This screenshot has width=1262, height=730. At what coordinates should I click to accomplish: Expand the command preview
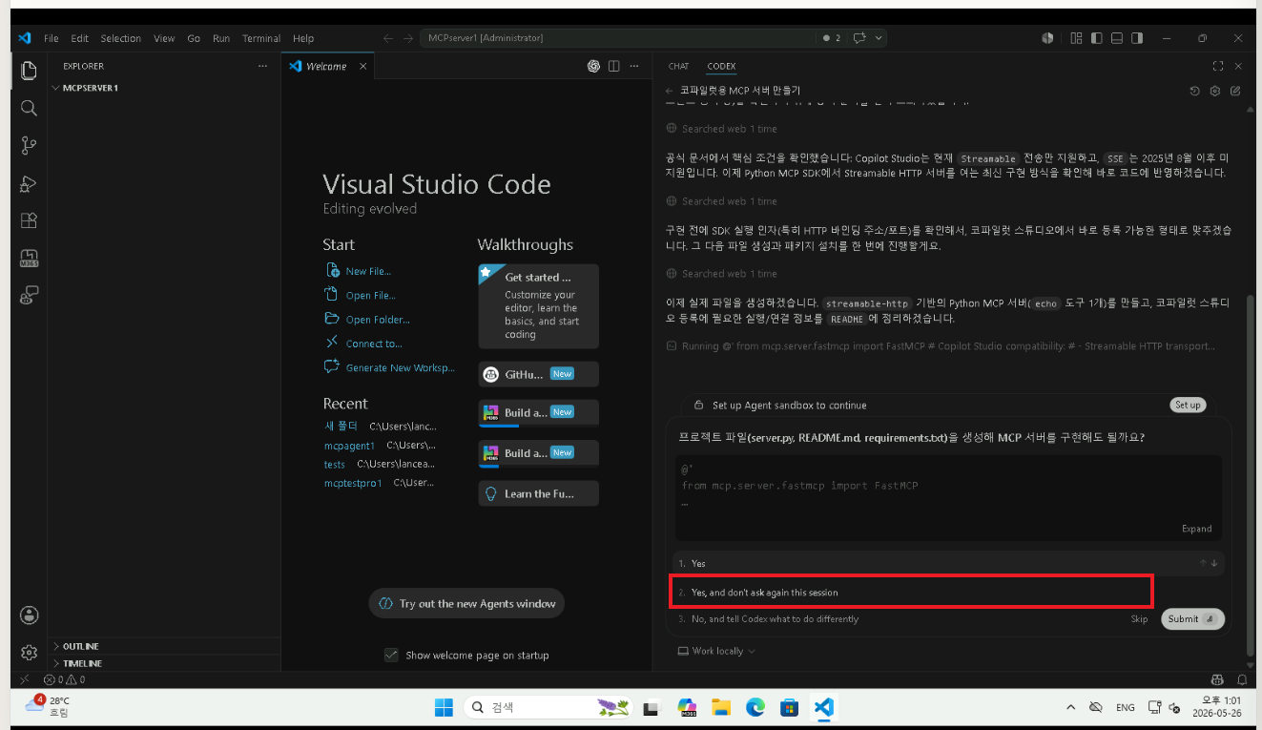coord(1196,529)
